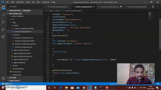The width and height of the screenshot is (161, 90).
Task: Place cursor on the onServerCall() line
Action: [x=60, y=35]
